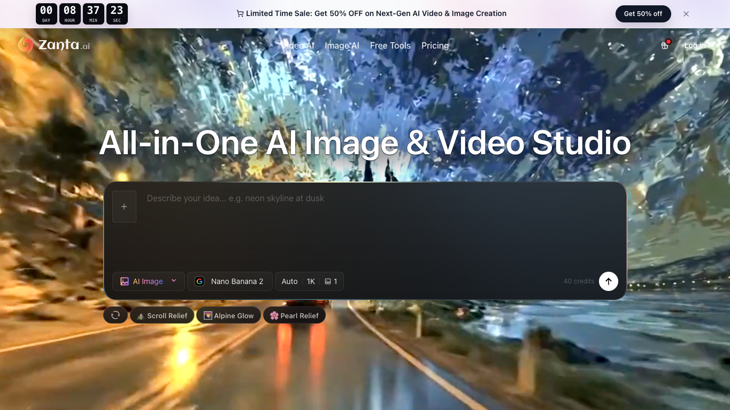Focus the 'Describe your idea' prompt field
The height and width of the screenshot is (410, 730).
tap(382, 227)
